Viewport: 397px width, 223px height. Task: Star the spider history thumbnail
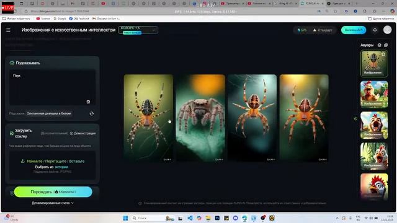383,54
